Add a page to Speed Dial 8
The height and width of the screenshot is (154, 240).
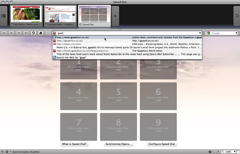pyautogui.click(x=119, y=127)
